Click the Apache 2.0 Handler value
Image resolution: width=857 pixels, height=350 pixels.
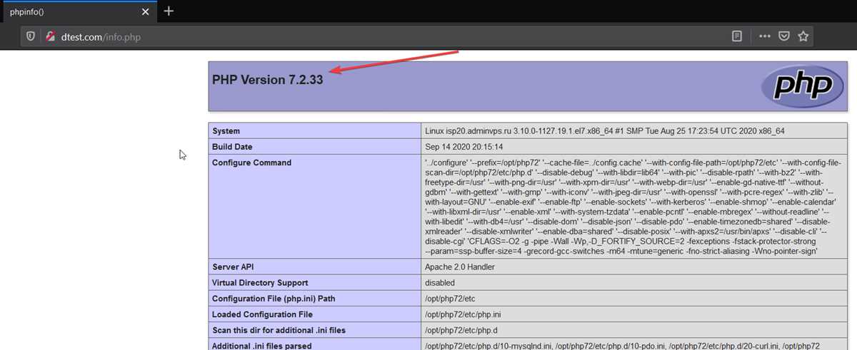click(460, 267)
